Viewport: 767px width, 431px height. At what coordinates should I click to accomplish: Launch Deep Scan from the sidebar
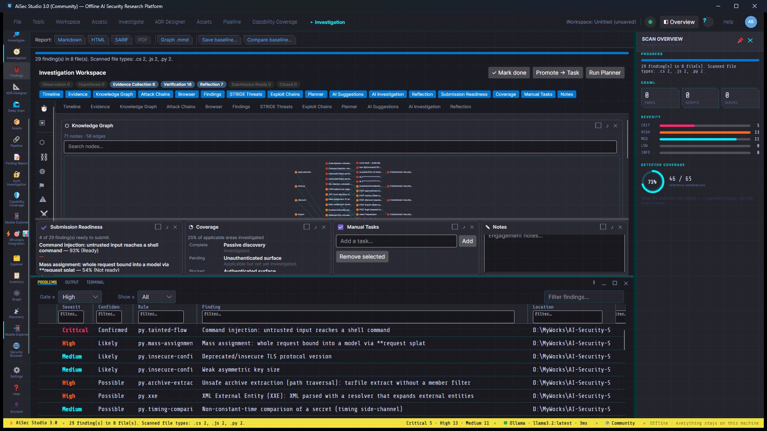coord(16,107)
